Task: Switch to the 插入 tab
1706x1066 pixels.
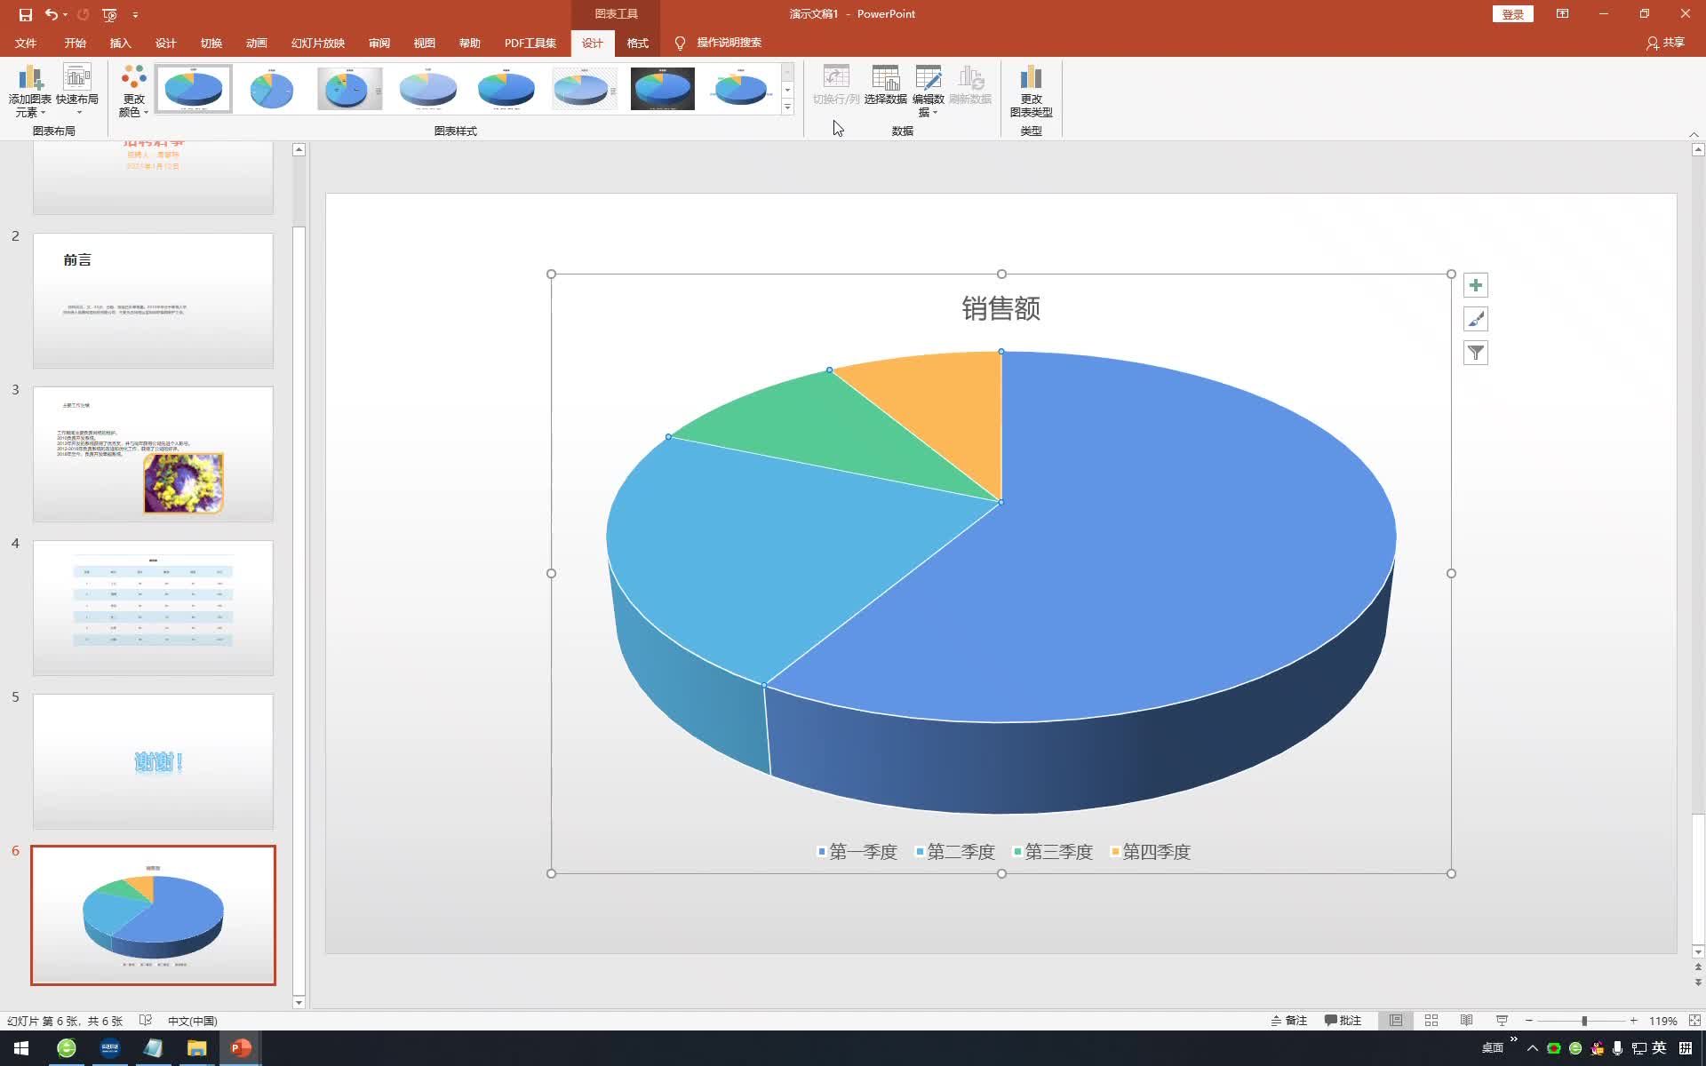Action: [121, 43]
